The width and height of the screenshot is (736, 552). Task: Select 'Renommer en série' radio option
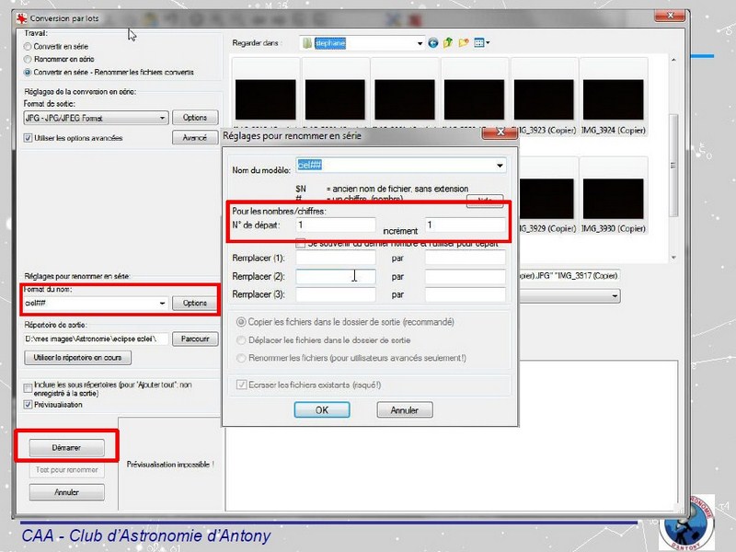29,59
